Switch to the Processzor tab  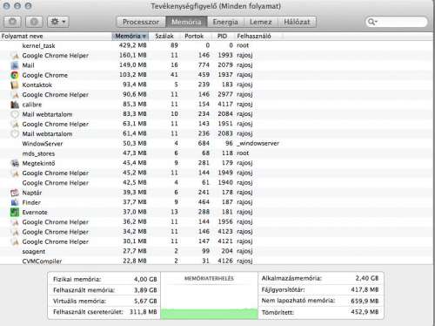(141, 22)
